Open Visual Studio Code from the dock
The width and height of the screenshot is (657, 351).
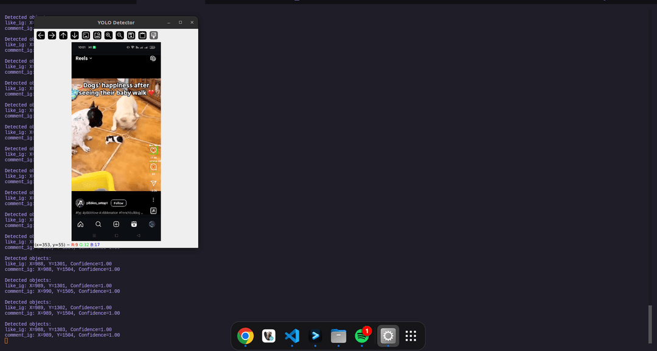(292, 336)
